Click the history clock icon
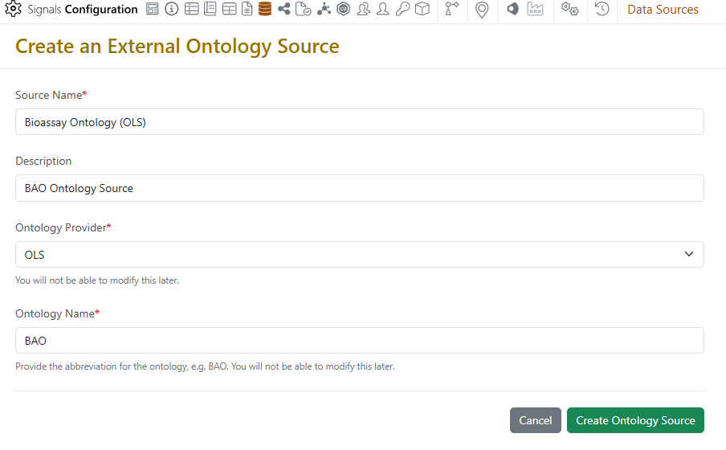The height and width of the screenshot is (450, 726). pos(602,10)
